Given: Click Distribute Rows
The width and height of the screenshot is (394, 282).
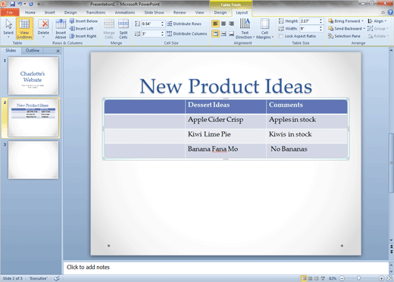Looking at the screenshot, I should pyautogui.click(x=184, y=23).
